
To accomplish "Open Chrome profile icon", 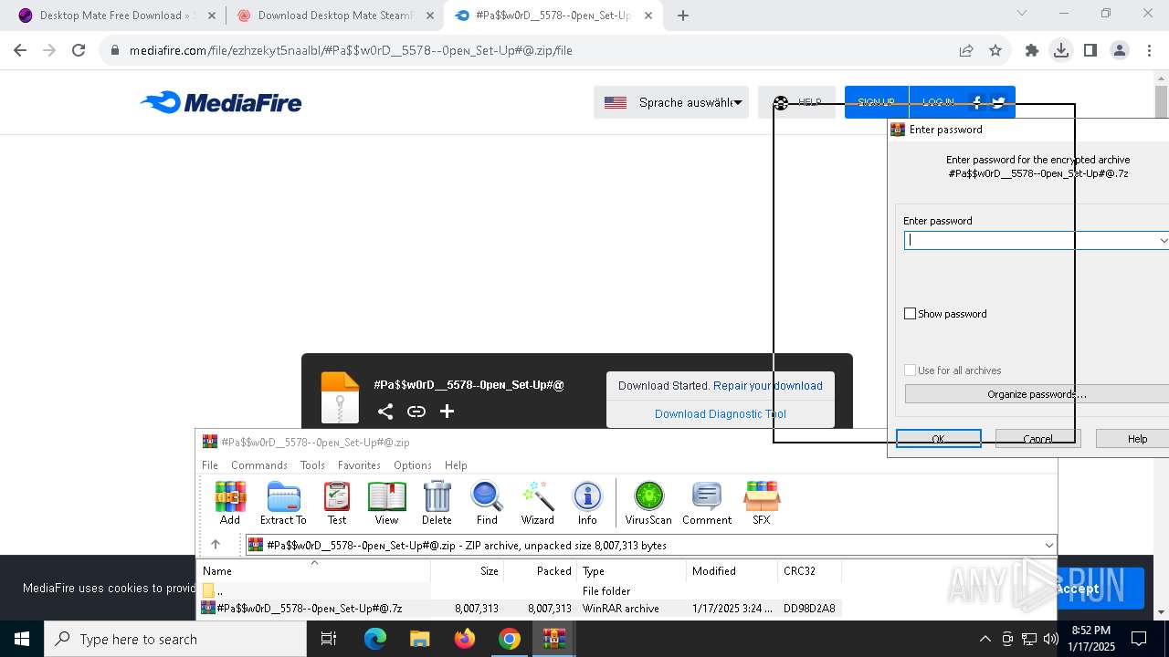I will tap(1120, 50).
